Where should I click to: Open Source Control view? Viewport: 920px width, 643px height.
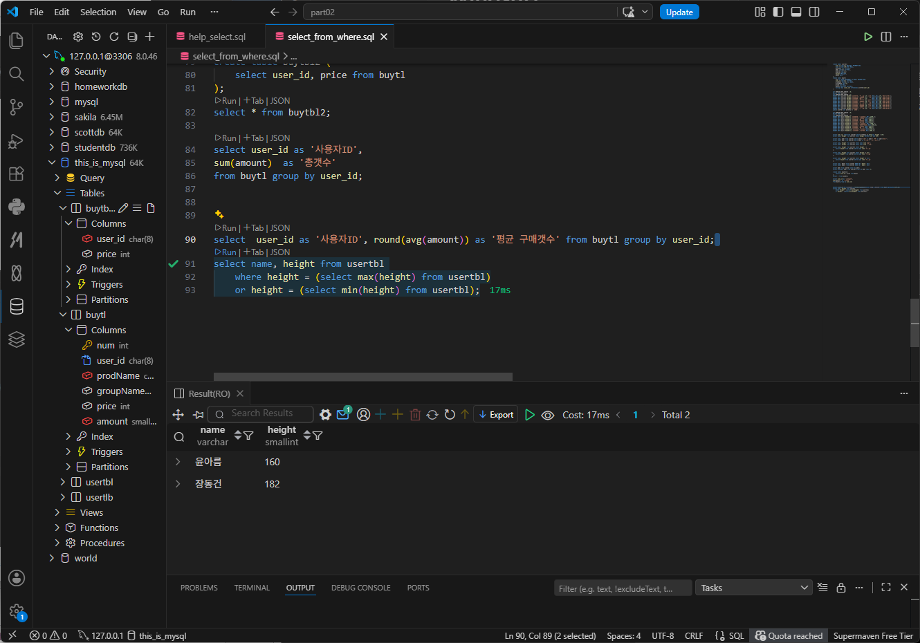(17, 107)
